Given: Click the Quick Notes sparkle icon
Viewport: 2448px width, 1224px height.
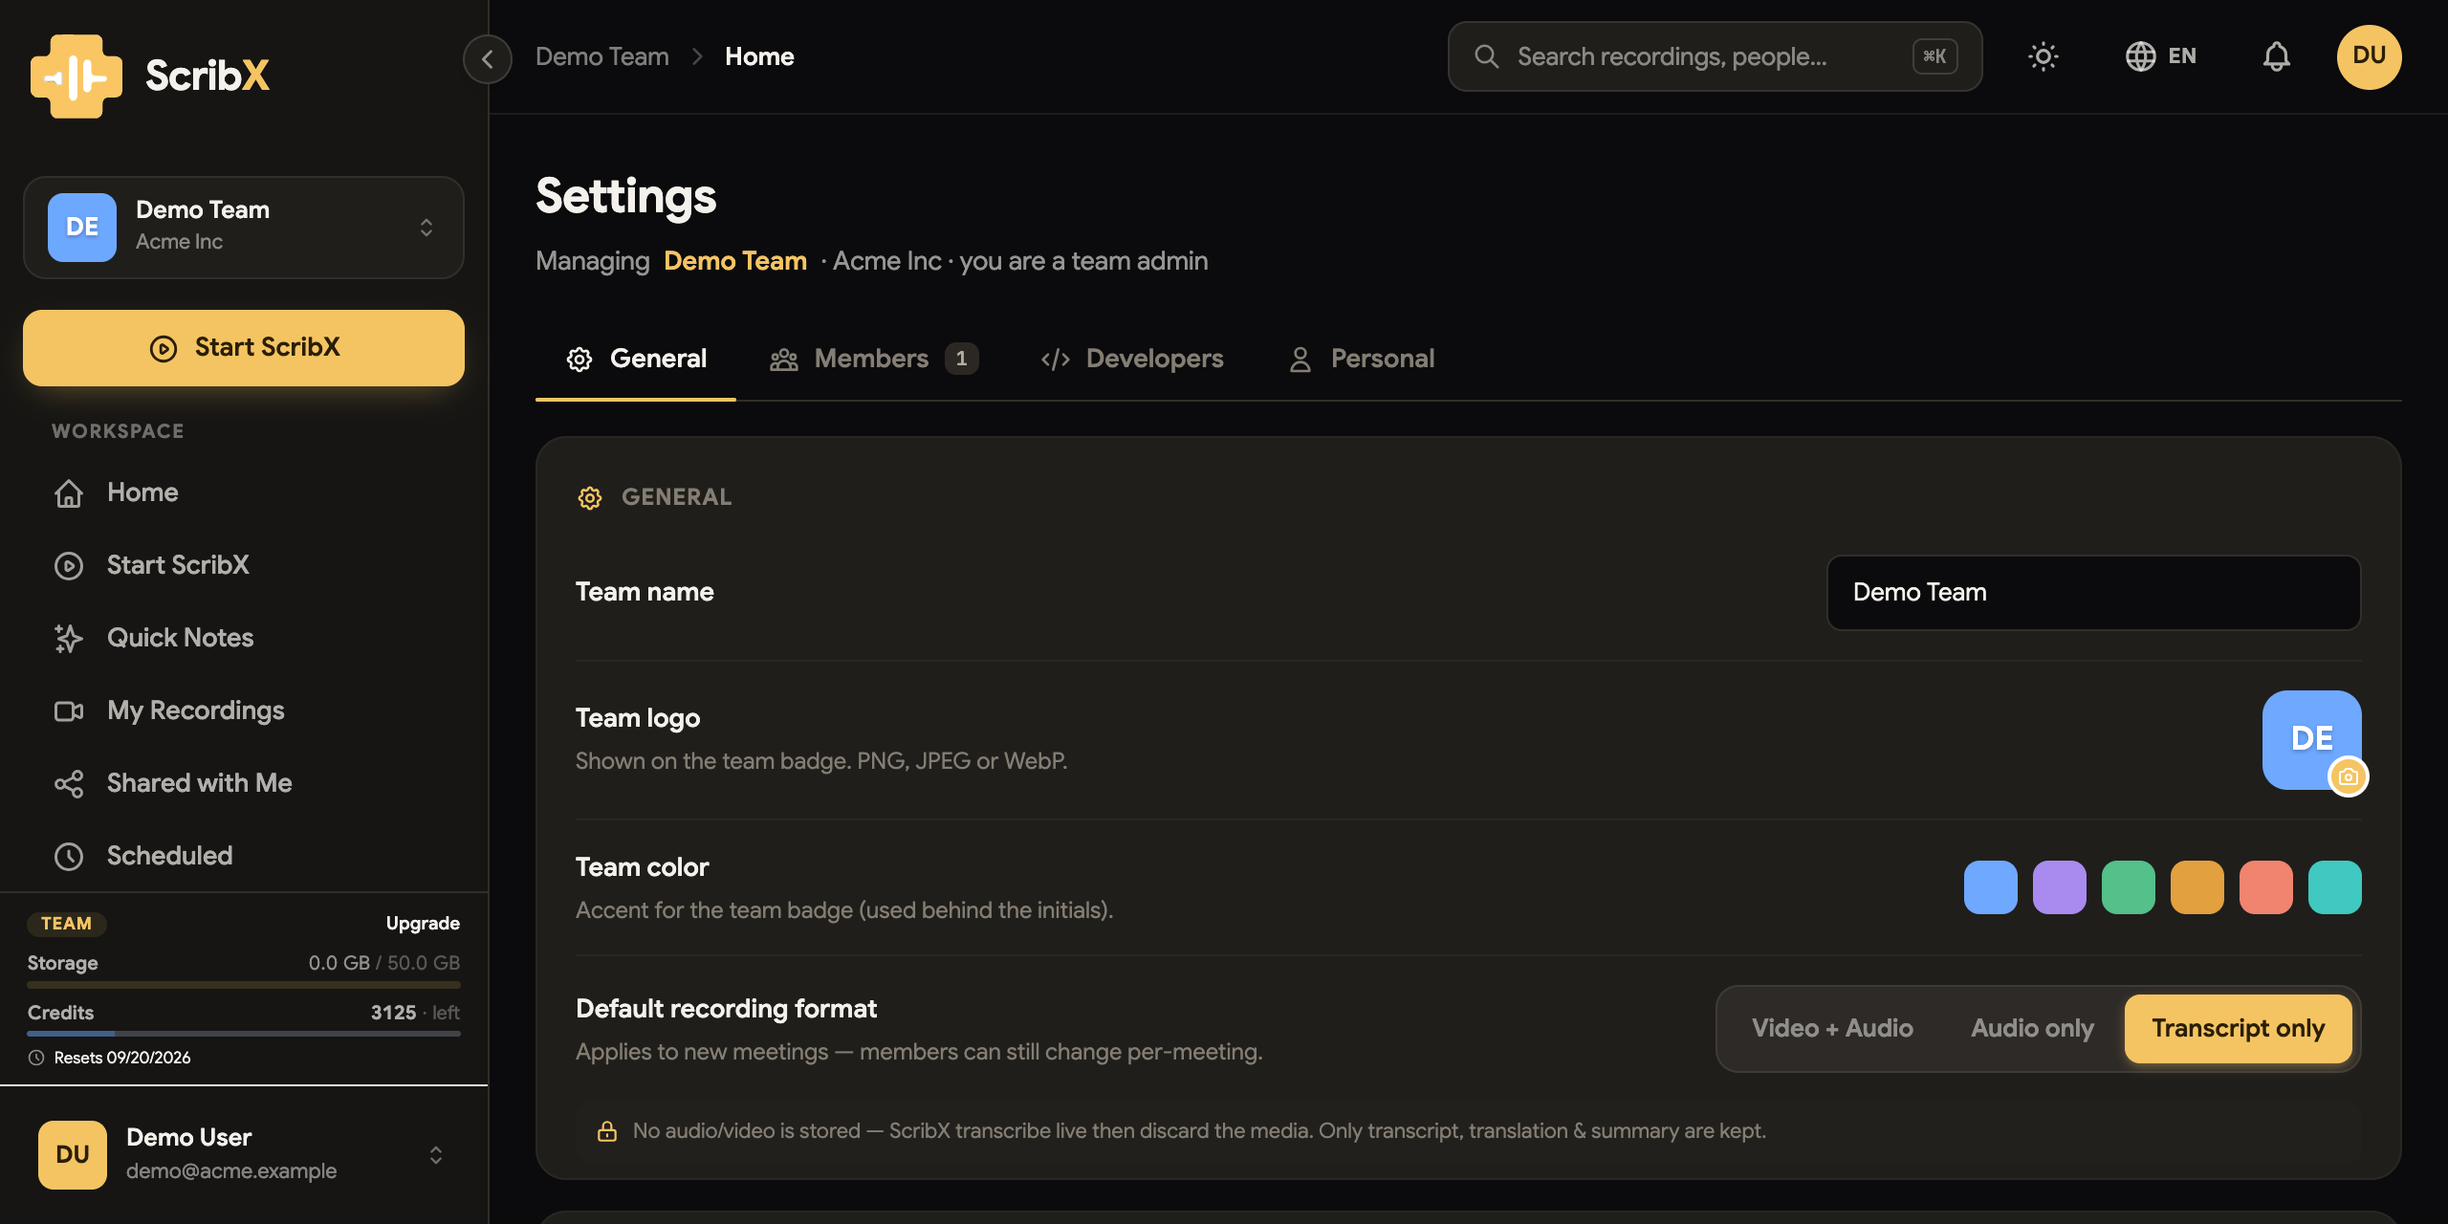Looking at the screenshot, I should tap(69, 638).
